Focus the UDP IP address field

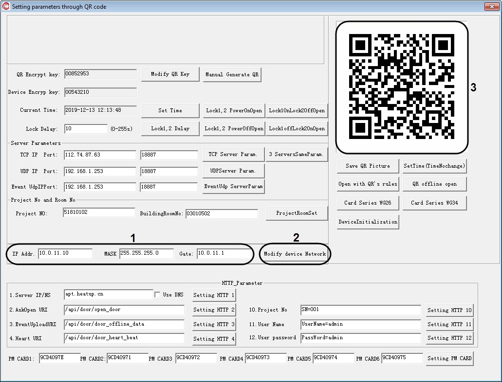pyautogui.click(x=100, y=172)
